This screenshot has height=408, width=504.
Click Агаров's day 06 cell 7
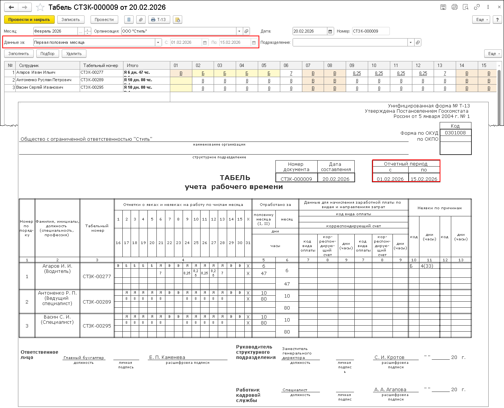[x=291, y=73]
